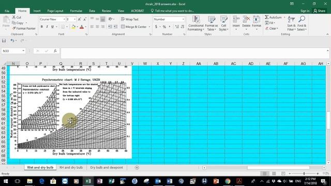The image size is (331, 186).
Task: Add a new sheet with plus button
Action: [137, 167]
